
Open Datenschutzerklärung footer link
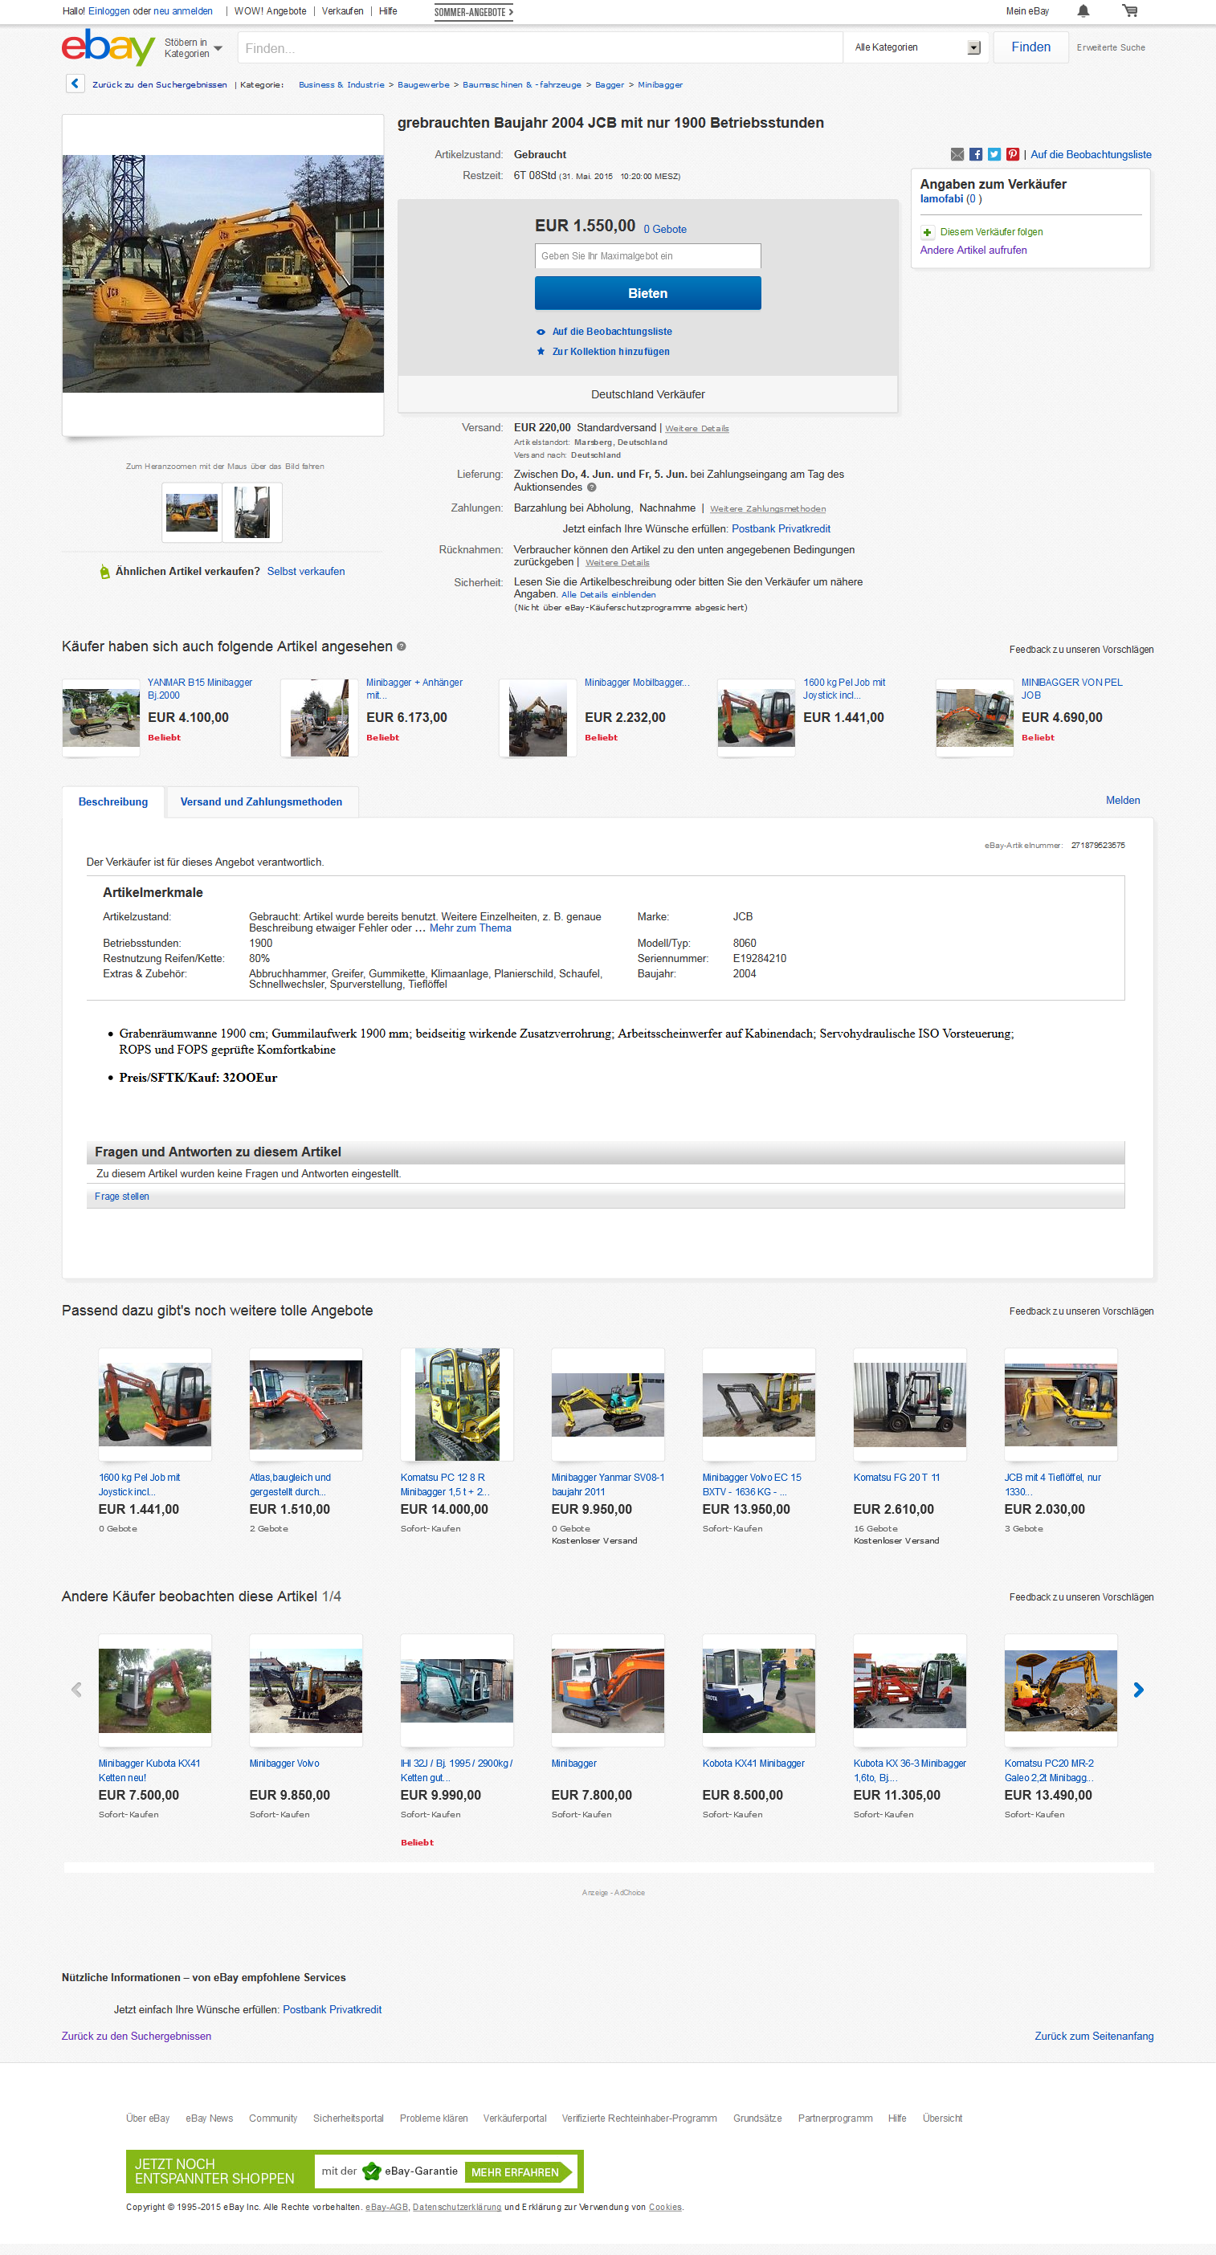click(457, 2207)
